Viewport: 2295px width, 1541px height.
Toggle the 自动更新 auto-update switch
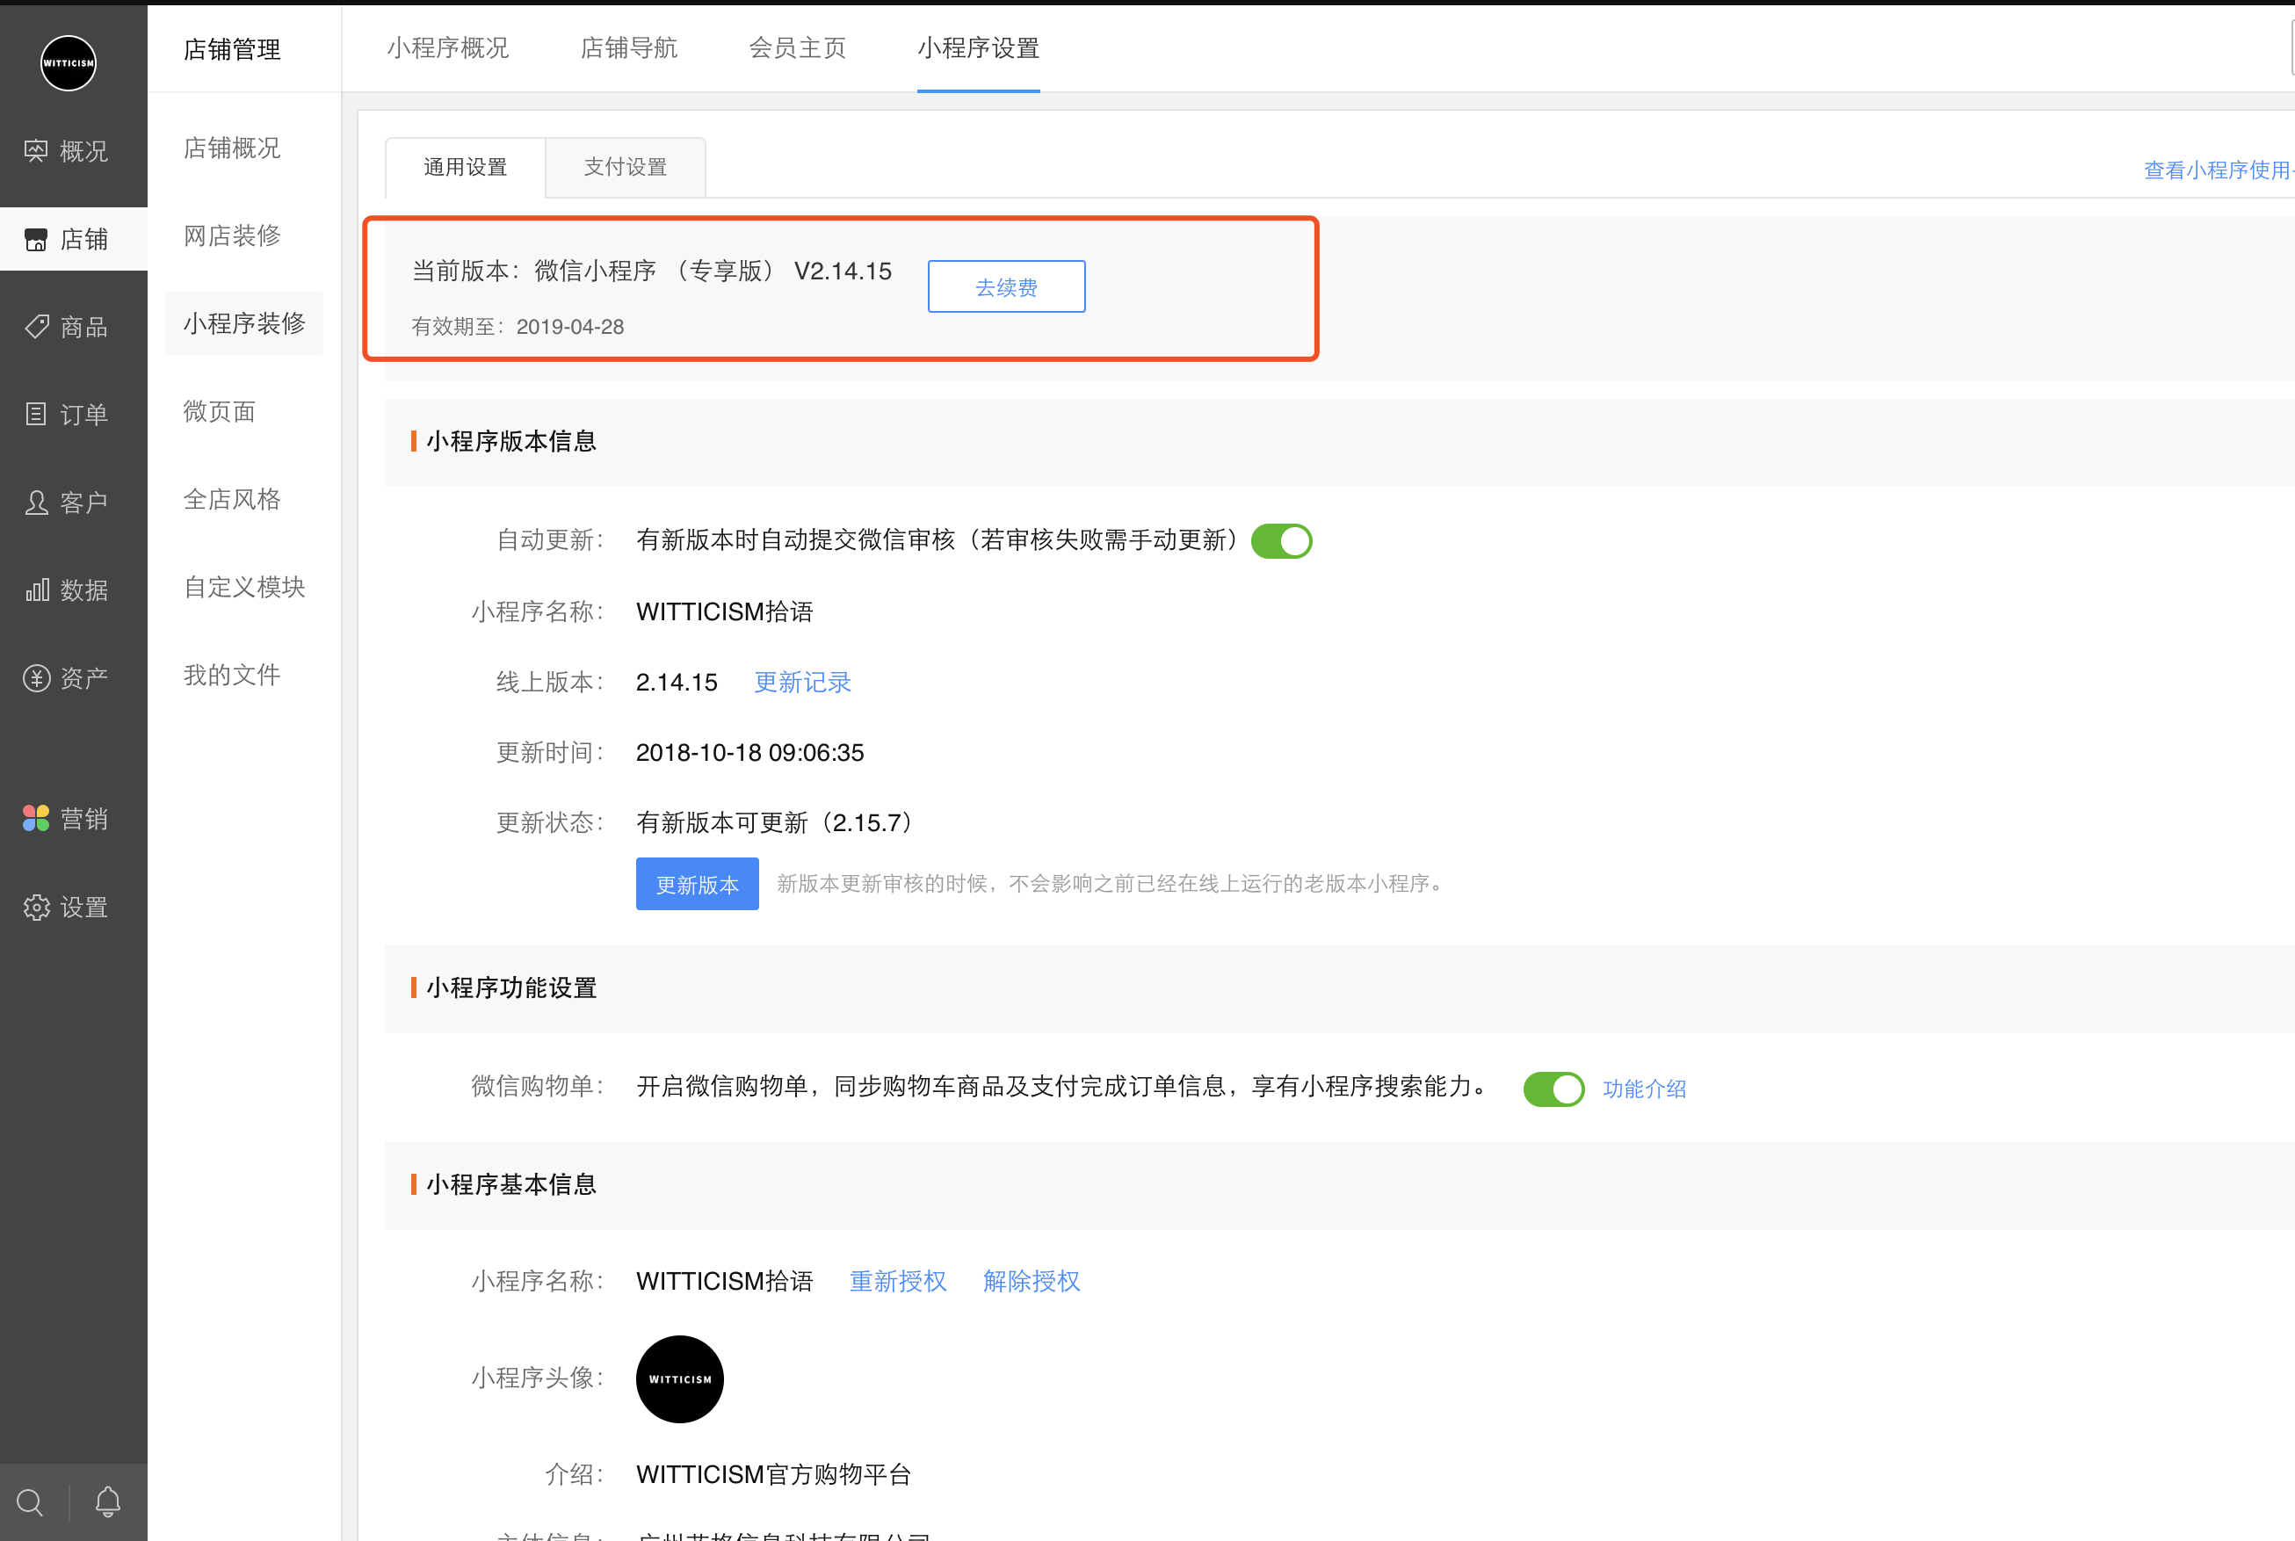tap(1281, 541)
